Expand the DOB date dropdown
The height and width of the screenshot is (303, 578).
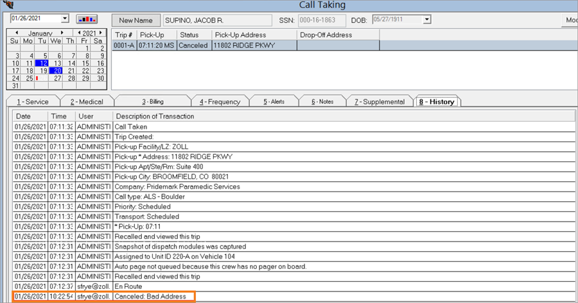click(x=427, y=20)
